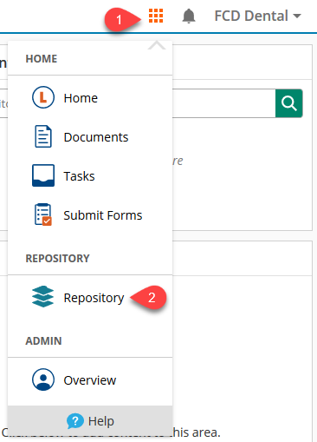Open Repository from the menu
Viewport: 317px width, 442px height.
click(94, 298)
